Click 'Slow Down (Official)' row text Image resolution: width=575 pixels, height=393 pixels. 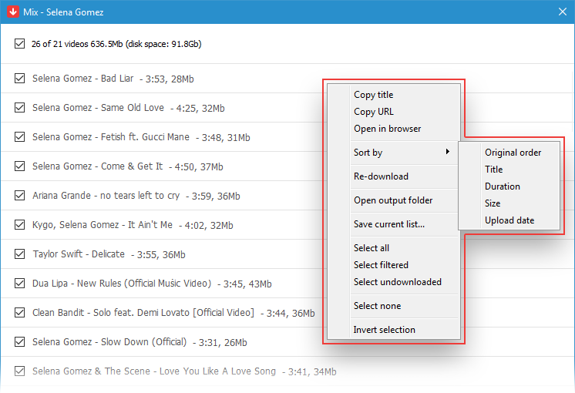(109, 342)
